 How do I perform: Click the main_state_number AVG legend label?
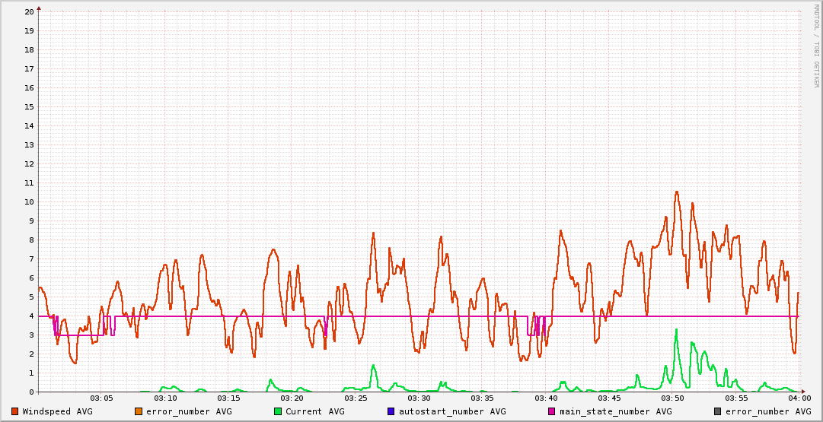[x=615, y=411]
